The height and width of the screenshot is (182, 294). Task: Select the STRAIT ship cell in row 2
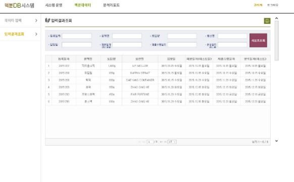click(x=140, y=73)
